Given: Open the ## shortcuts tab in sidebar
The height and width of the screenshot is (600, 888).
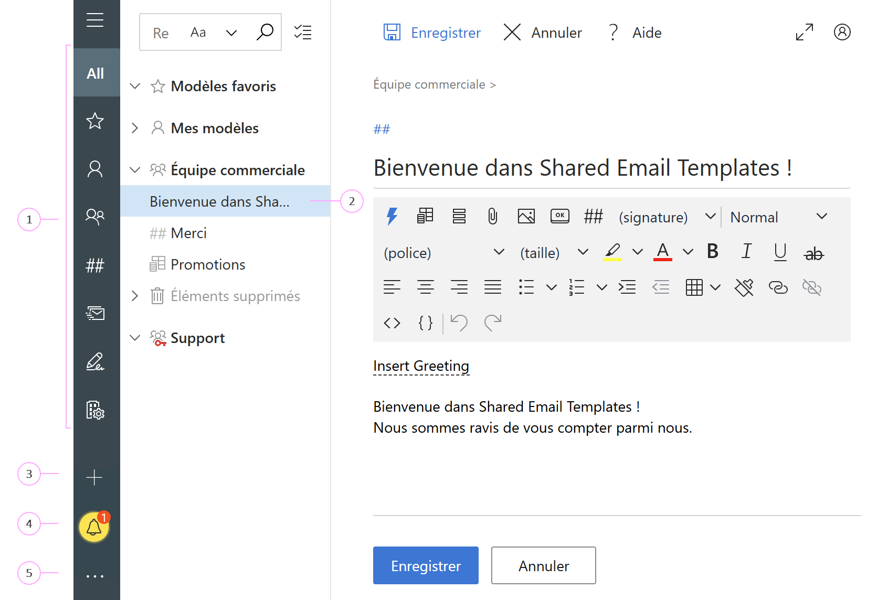Looking at the screenshot, I should coord(95,265).
